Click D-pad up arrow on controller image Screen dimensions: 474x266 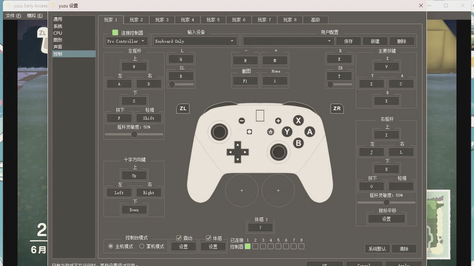coord(238,145)
